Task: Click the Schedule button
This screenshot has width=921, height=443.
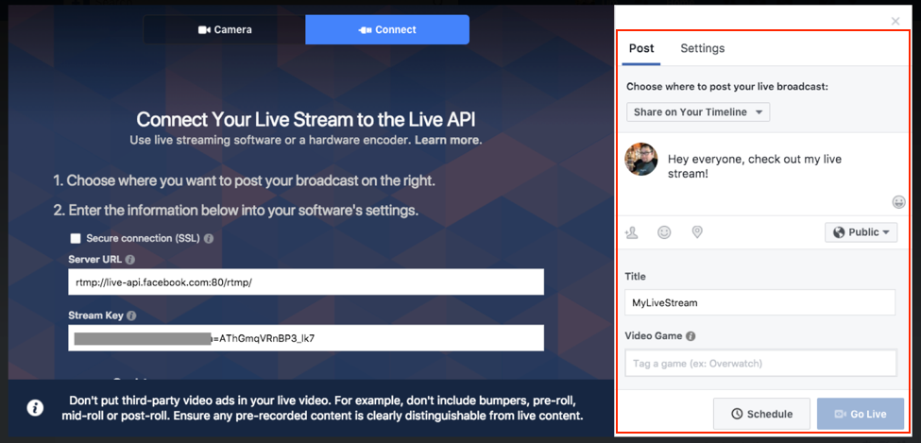Action: [x=761, y=414]
